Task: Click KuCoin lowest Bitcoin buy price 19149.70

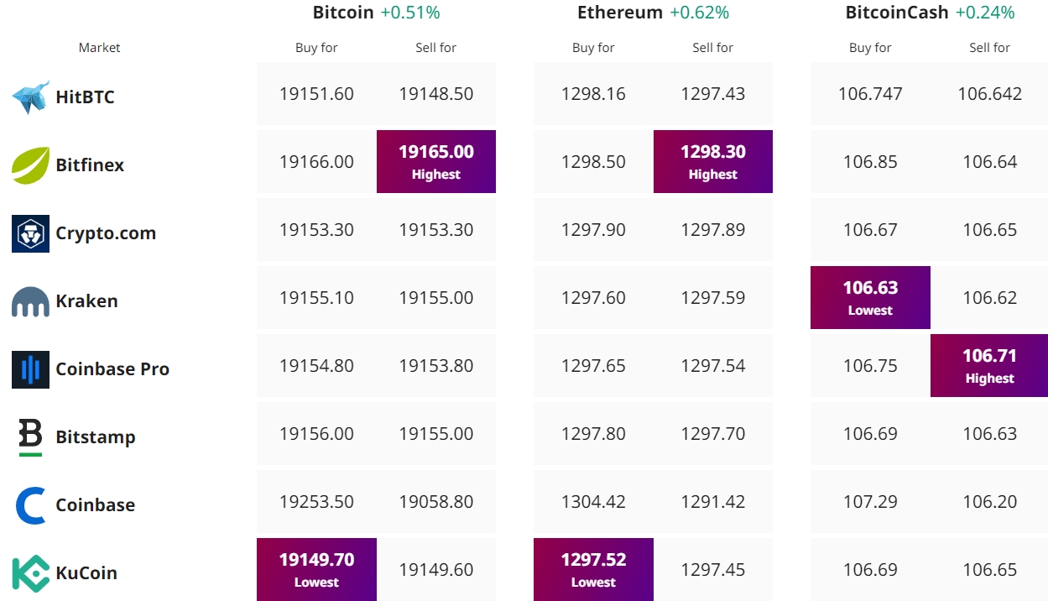Action: point(316,570)
